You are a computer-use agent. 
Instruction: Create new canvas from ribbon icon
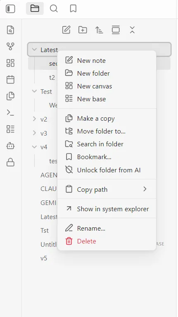point(10,63)
